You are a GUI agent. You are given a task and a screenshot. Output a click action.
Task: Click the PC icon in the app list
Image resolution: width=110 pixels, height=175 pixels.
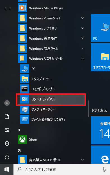[25, 69]
